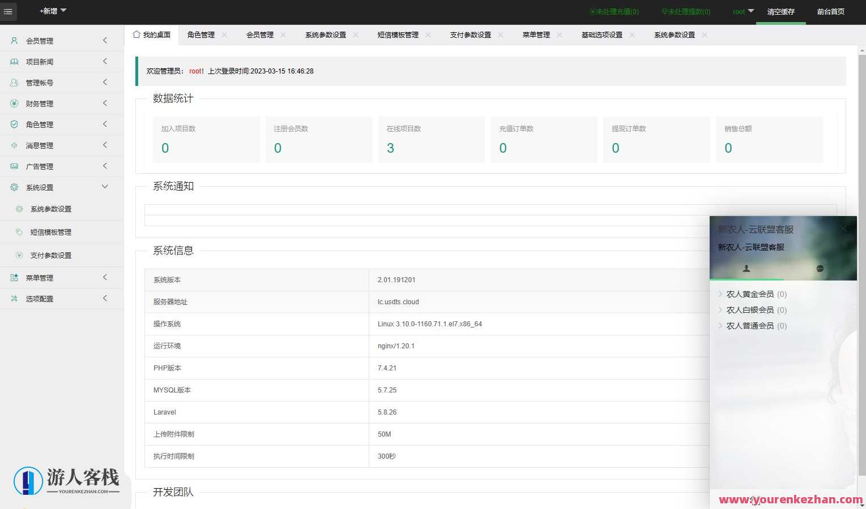This screenshot has width=866, height=509.
Task: Expand the 菜单管理 sidebar chevron
Action: tap(105, 277)
